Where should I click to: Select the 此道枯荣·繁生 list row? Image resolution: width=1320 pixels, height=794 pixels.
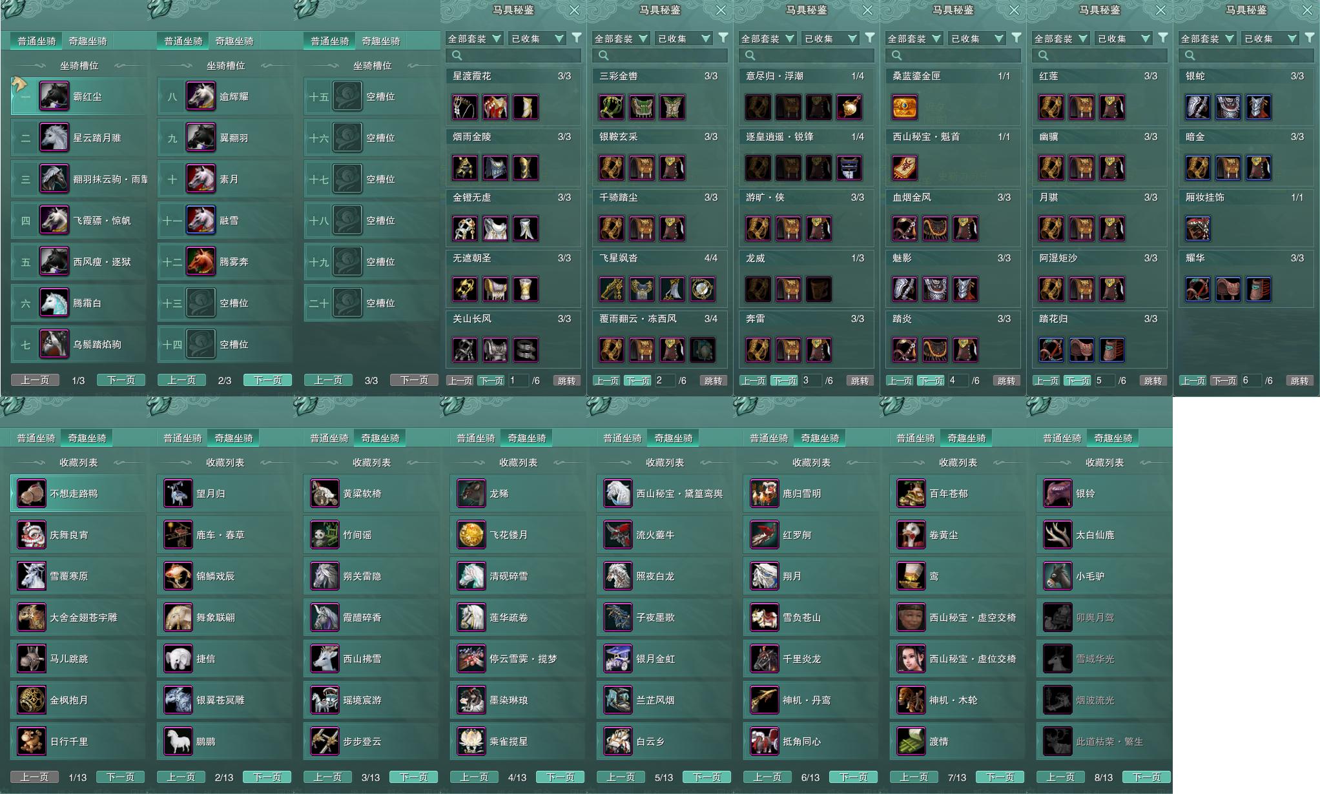[x=1104, y=741]
